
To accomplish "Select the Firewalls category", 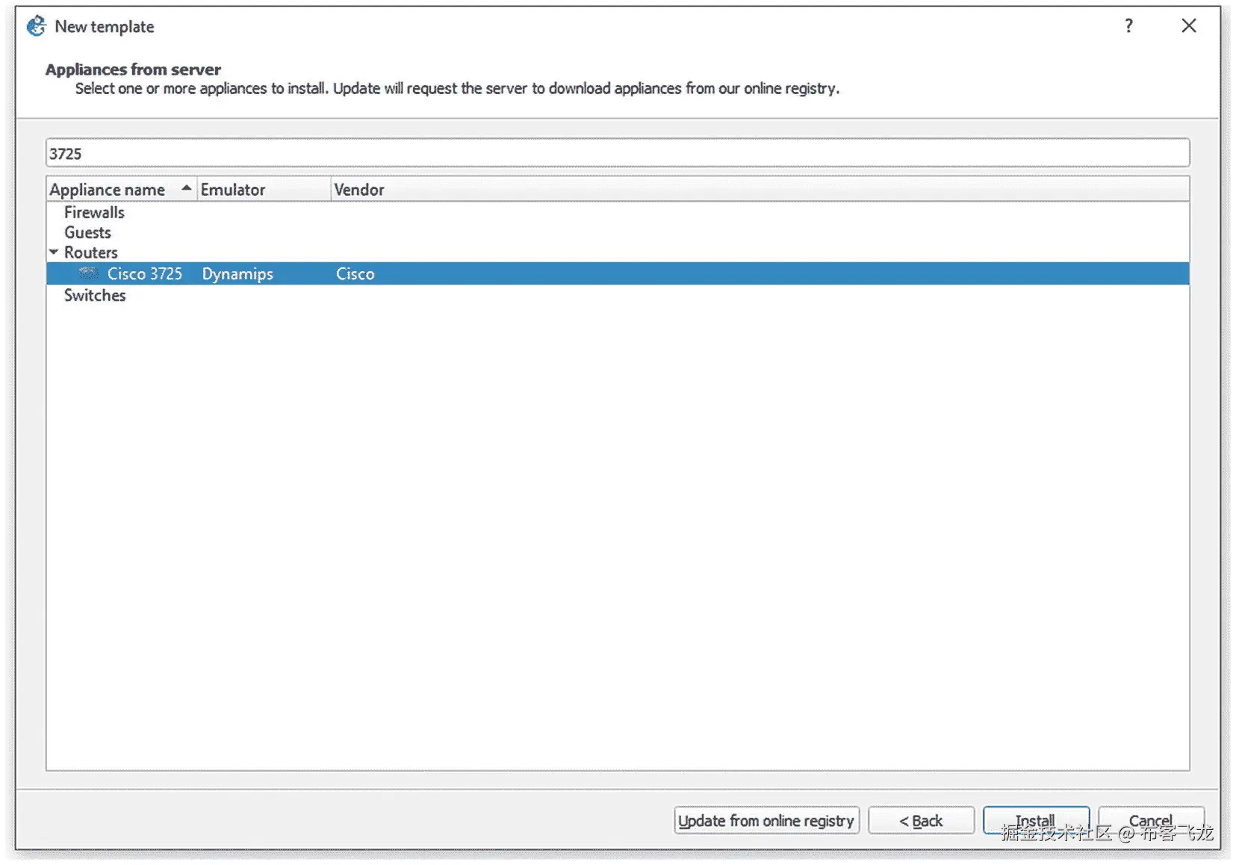I will pos(94,213).
